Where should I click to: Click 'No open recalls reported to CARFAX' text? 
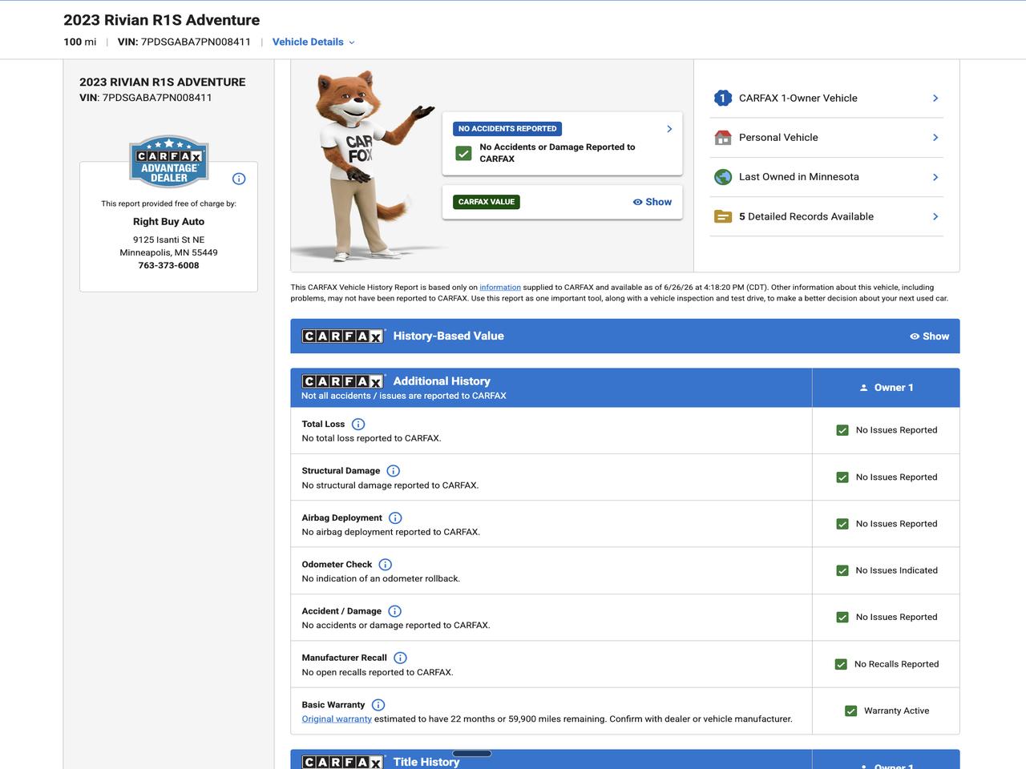378,673
